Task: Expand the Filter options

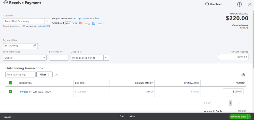Action: coord(44,75)
